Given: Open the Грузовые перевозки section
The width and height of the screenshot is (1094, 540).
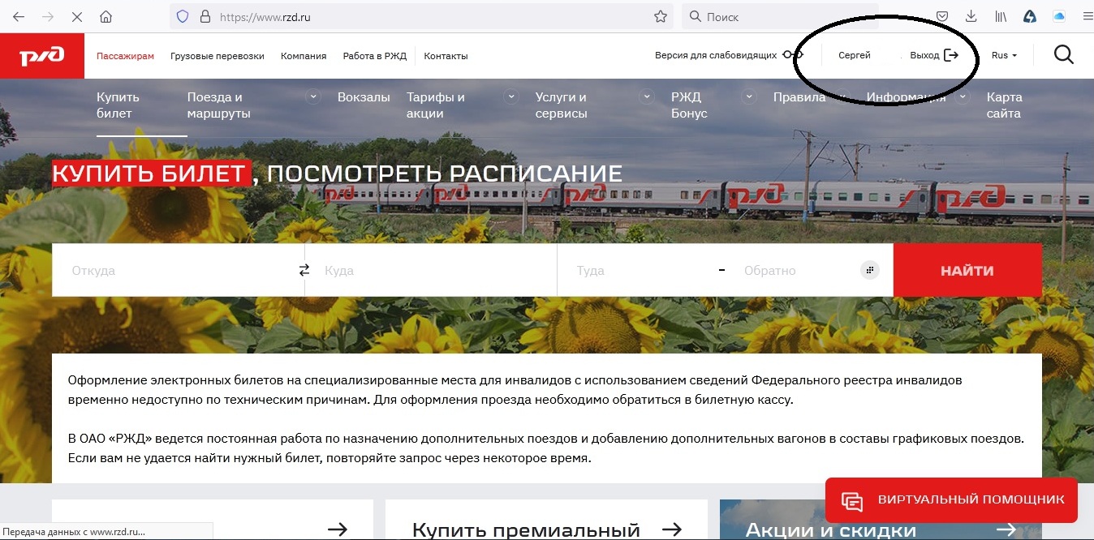Looking at the screenshot, I should 218,56.
